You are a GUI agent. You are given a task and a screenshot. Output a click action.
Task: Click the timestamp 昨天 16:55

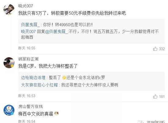click(x=27, y=48)
